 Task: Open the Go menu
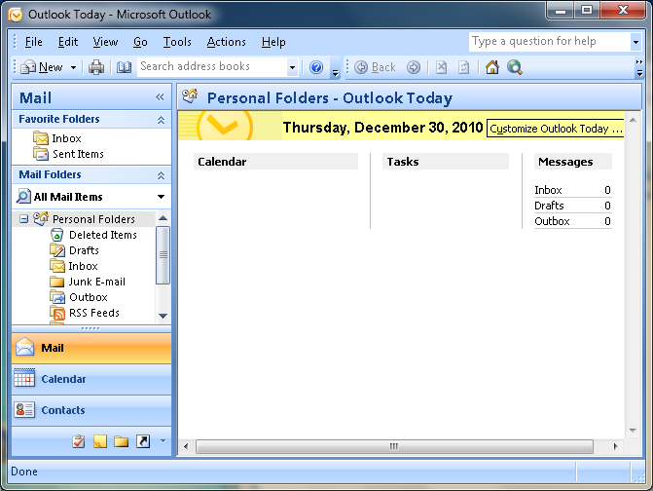point(140,42)
